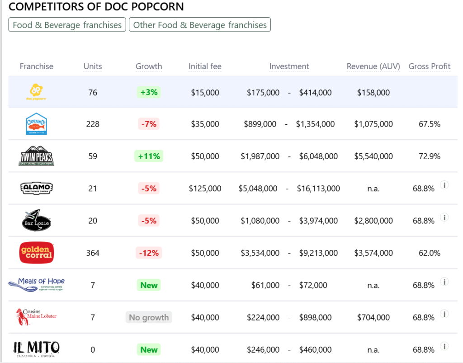463x363 pixels.
Task: Click the Doc Popcorn logo
Action: point(36,92)
